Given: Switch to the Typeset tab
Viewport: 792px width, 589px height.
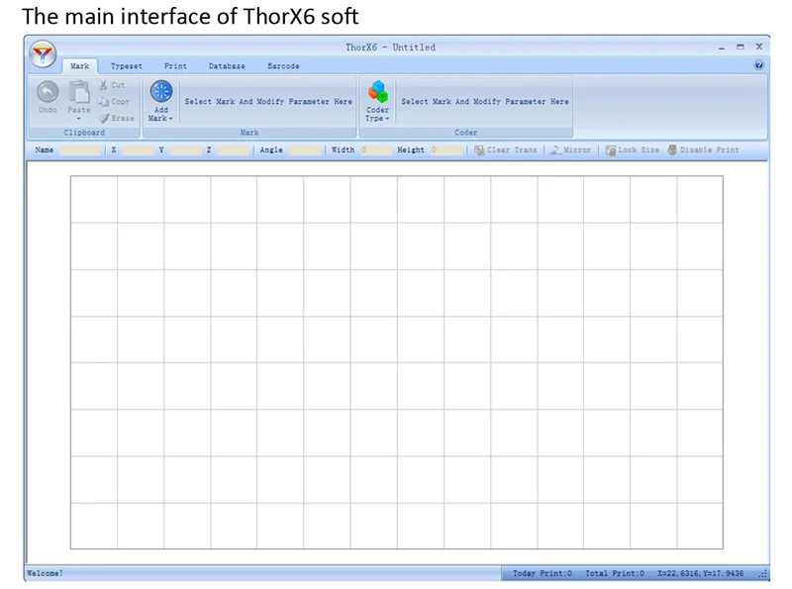Looking at the screenshot, I should click(x=126, y=66).
